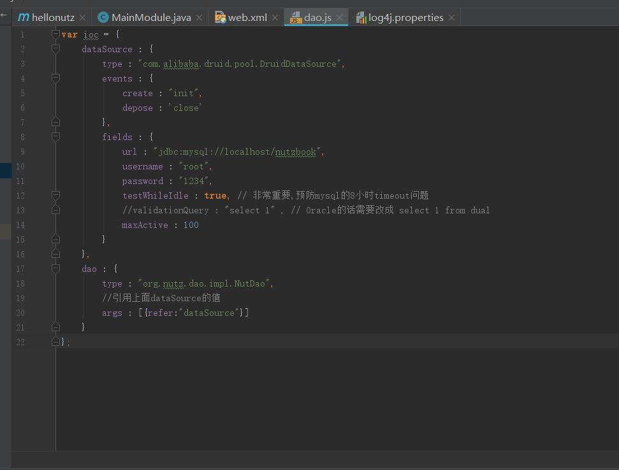Collapse the fields block at line 8
The width and height of the screenshot is (619, 470).
point(55,136)
